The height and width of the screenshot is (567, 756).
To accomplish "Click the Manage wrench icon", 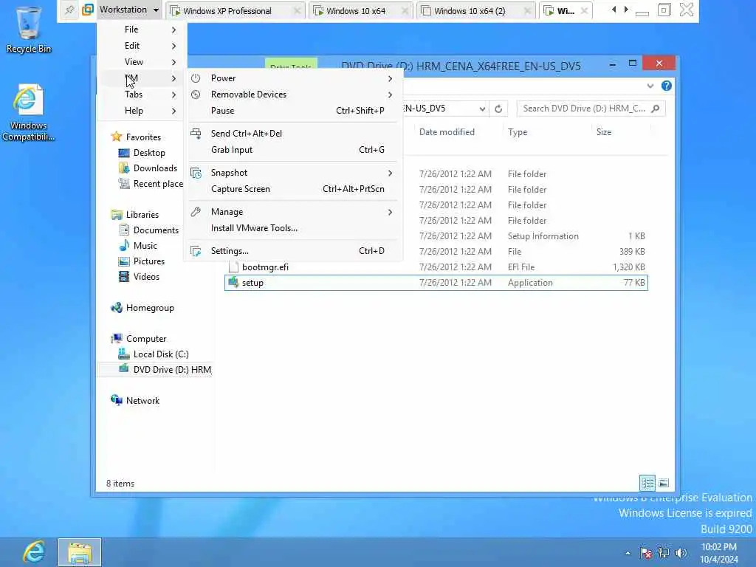I will (195, 212).
